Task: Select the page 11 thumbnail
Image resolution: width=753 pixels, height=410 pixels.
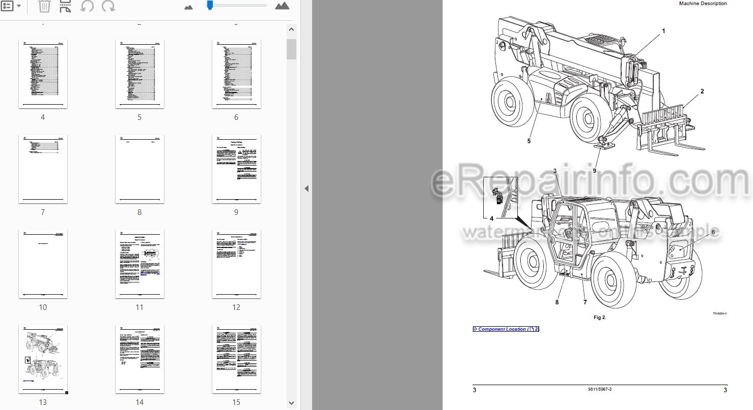Action: click(x=140, y=264)
